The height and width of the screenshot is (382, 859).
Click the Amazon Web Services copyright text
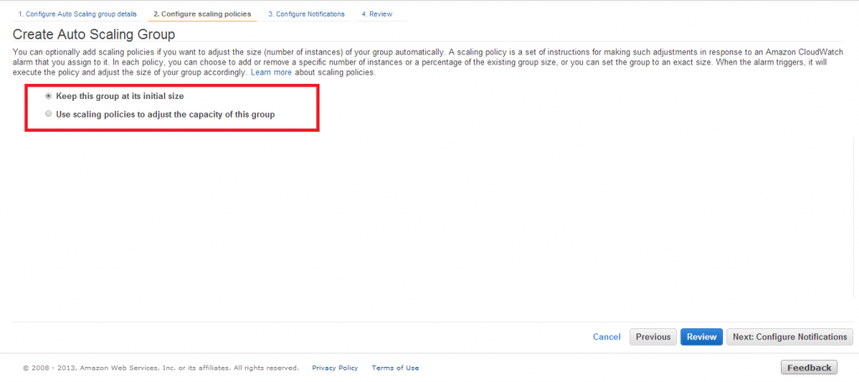161,368
